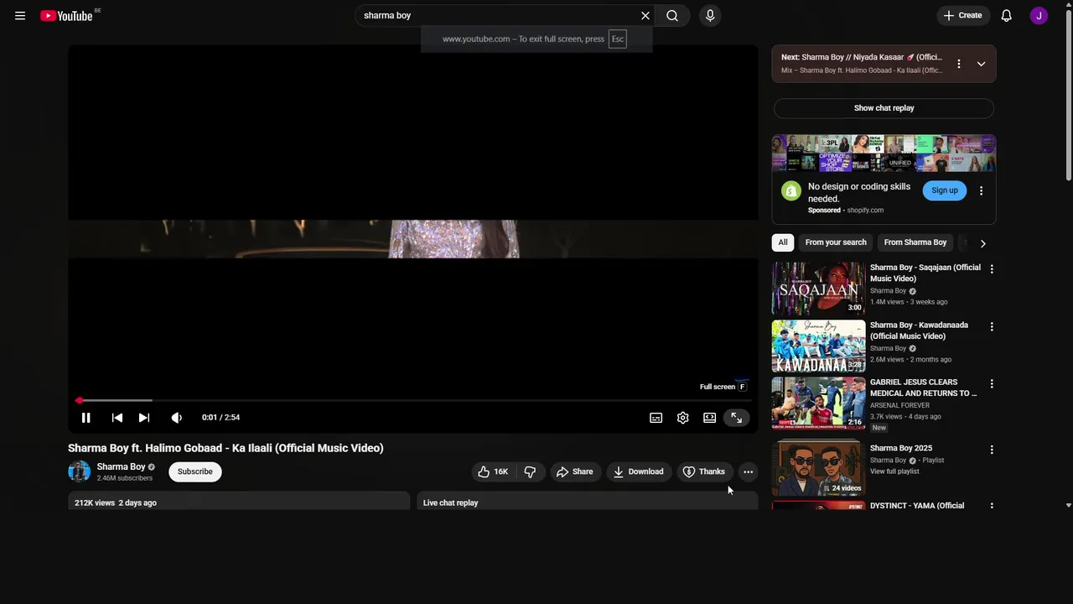Select the All filter chip
The height and width of the screenshot is (604, 1073).
click(x=783, y=243)
